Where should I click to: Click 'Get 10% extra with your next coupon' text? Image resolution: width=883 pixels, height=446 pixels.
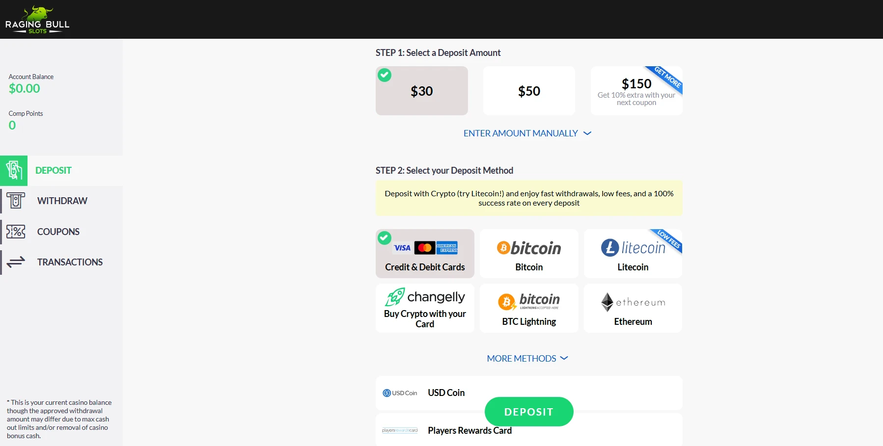pos(636,99)
